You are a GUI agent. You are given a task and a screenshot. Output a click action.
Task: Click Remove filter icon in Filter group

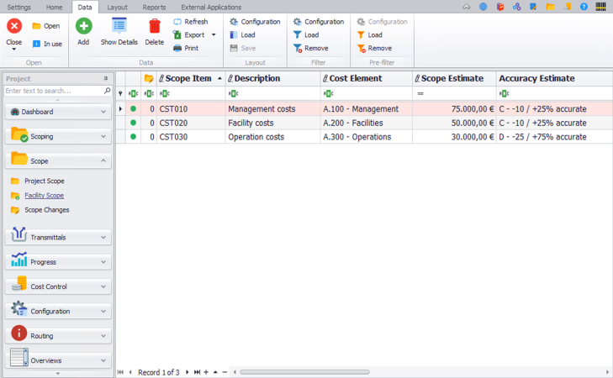pyautogui.click(x=298, y=49)
